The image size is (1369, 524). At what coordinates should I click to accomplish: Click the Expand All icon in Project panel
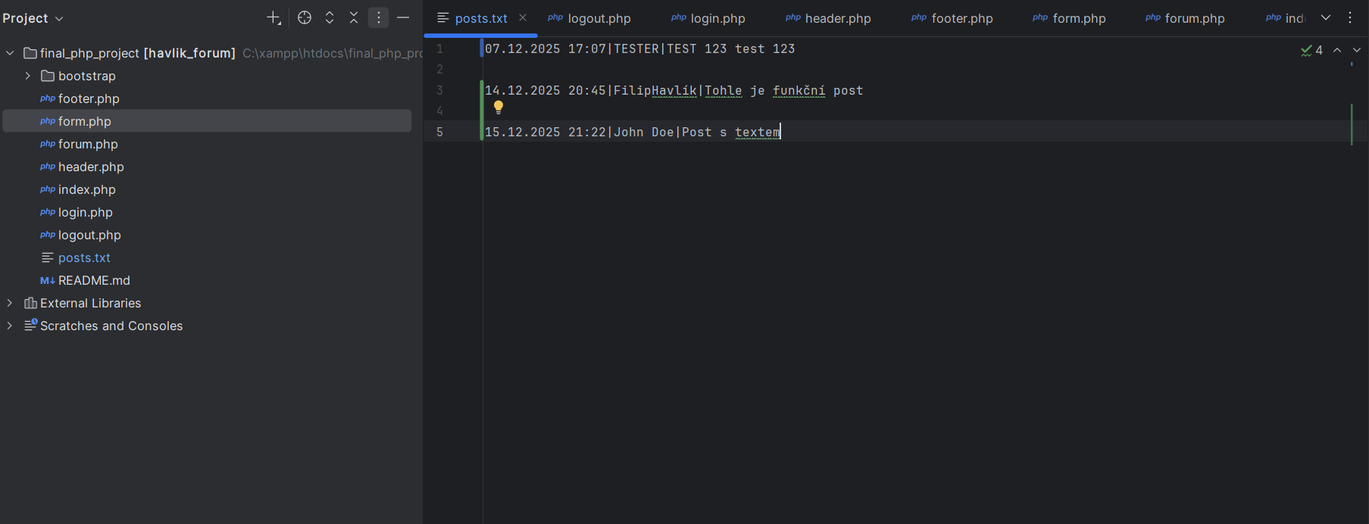pyautogui.click(x=330, y=17)
